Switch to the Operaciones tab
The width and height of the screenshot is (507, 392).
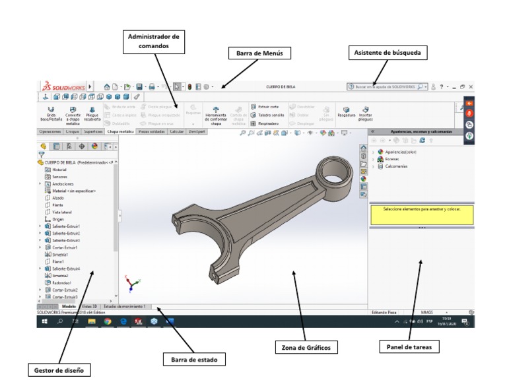coord(50,131)
